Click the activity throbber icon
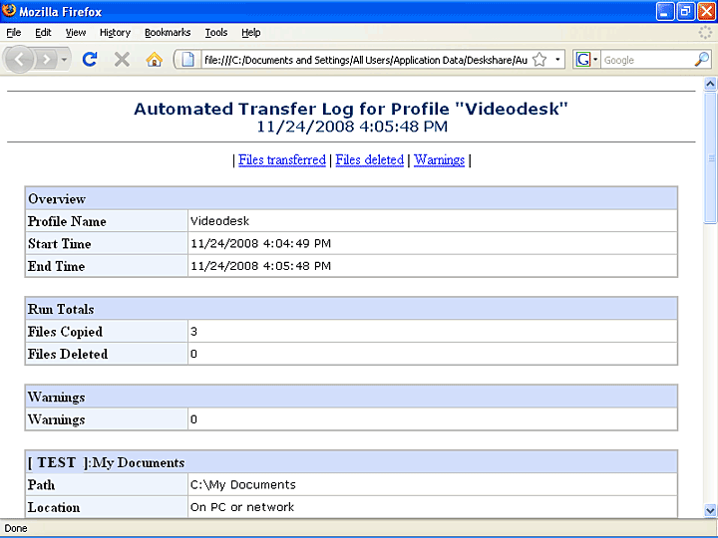This screenshot has height=538, width=718. 706,32
